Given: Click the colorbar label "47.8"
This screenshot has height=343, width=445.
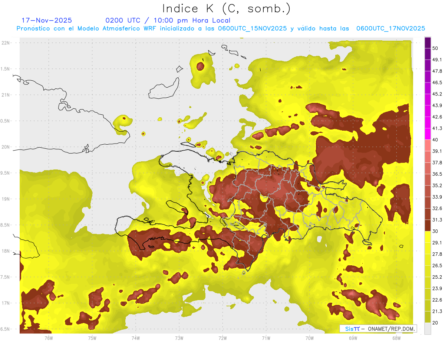Looking at the screenshot, I should click(x=437, y=71).
